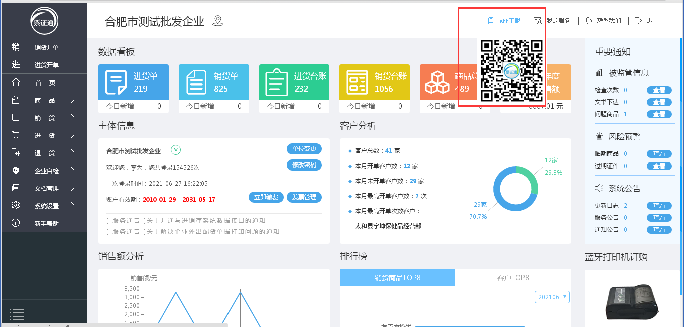Click the shield icon beside 企业自检
The height and width of the screenshot is (327, 684).
click(x=16, y=171)
